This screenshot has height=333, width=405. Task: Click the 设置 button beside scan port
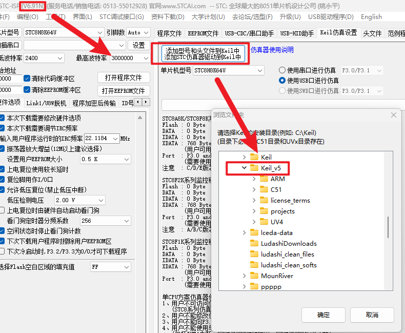coord(139,45)
